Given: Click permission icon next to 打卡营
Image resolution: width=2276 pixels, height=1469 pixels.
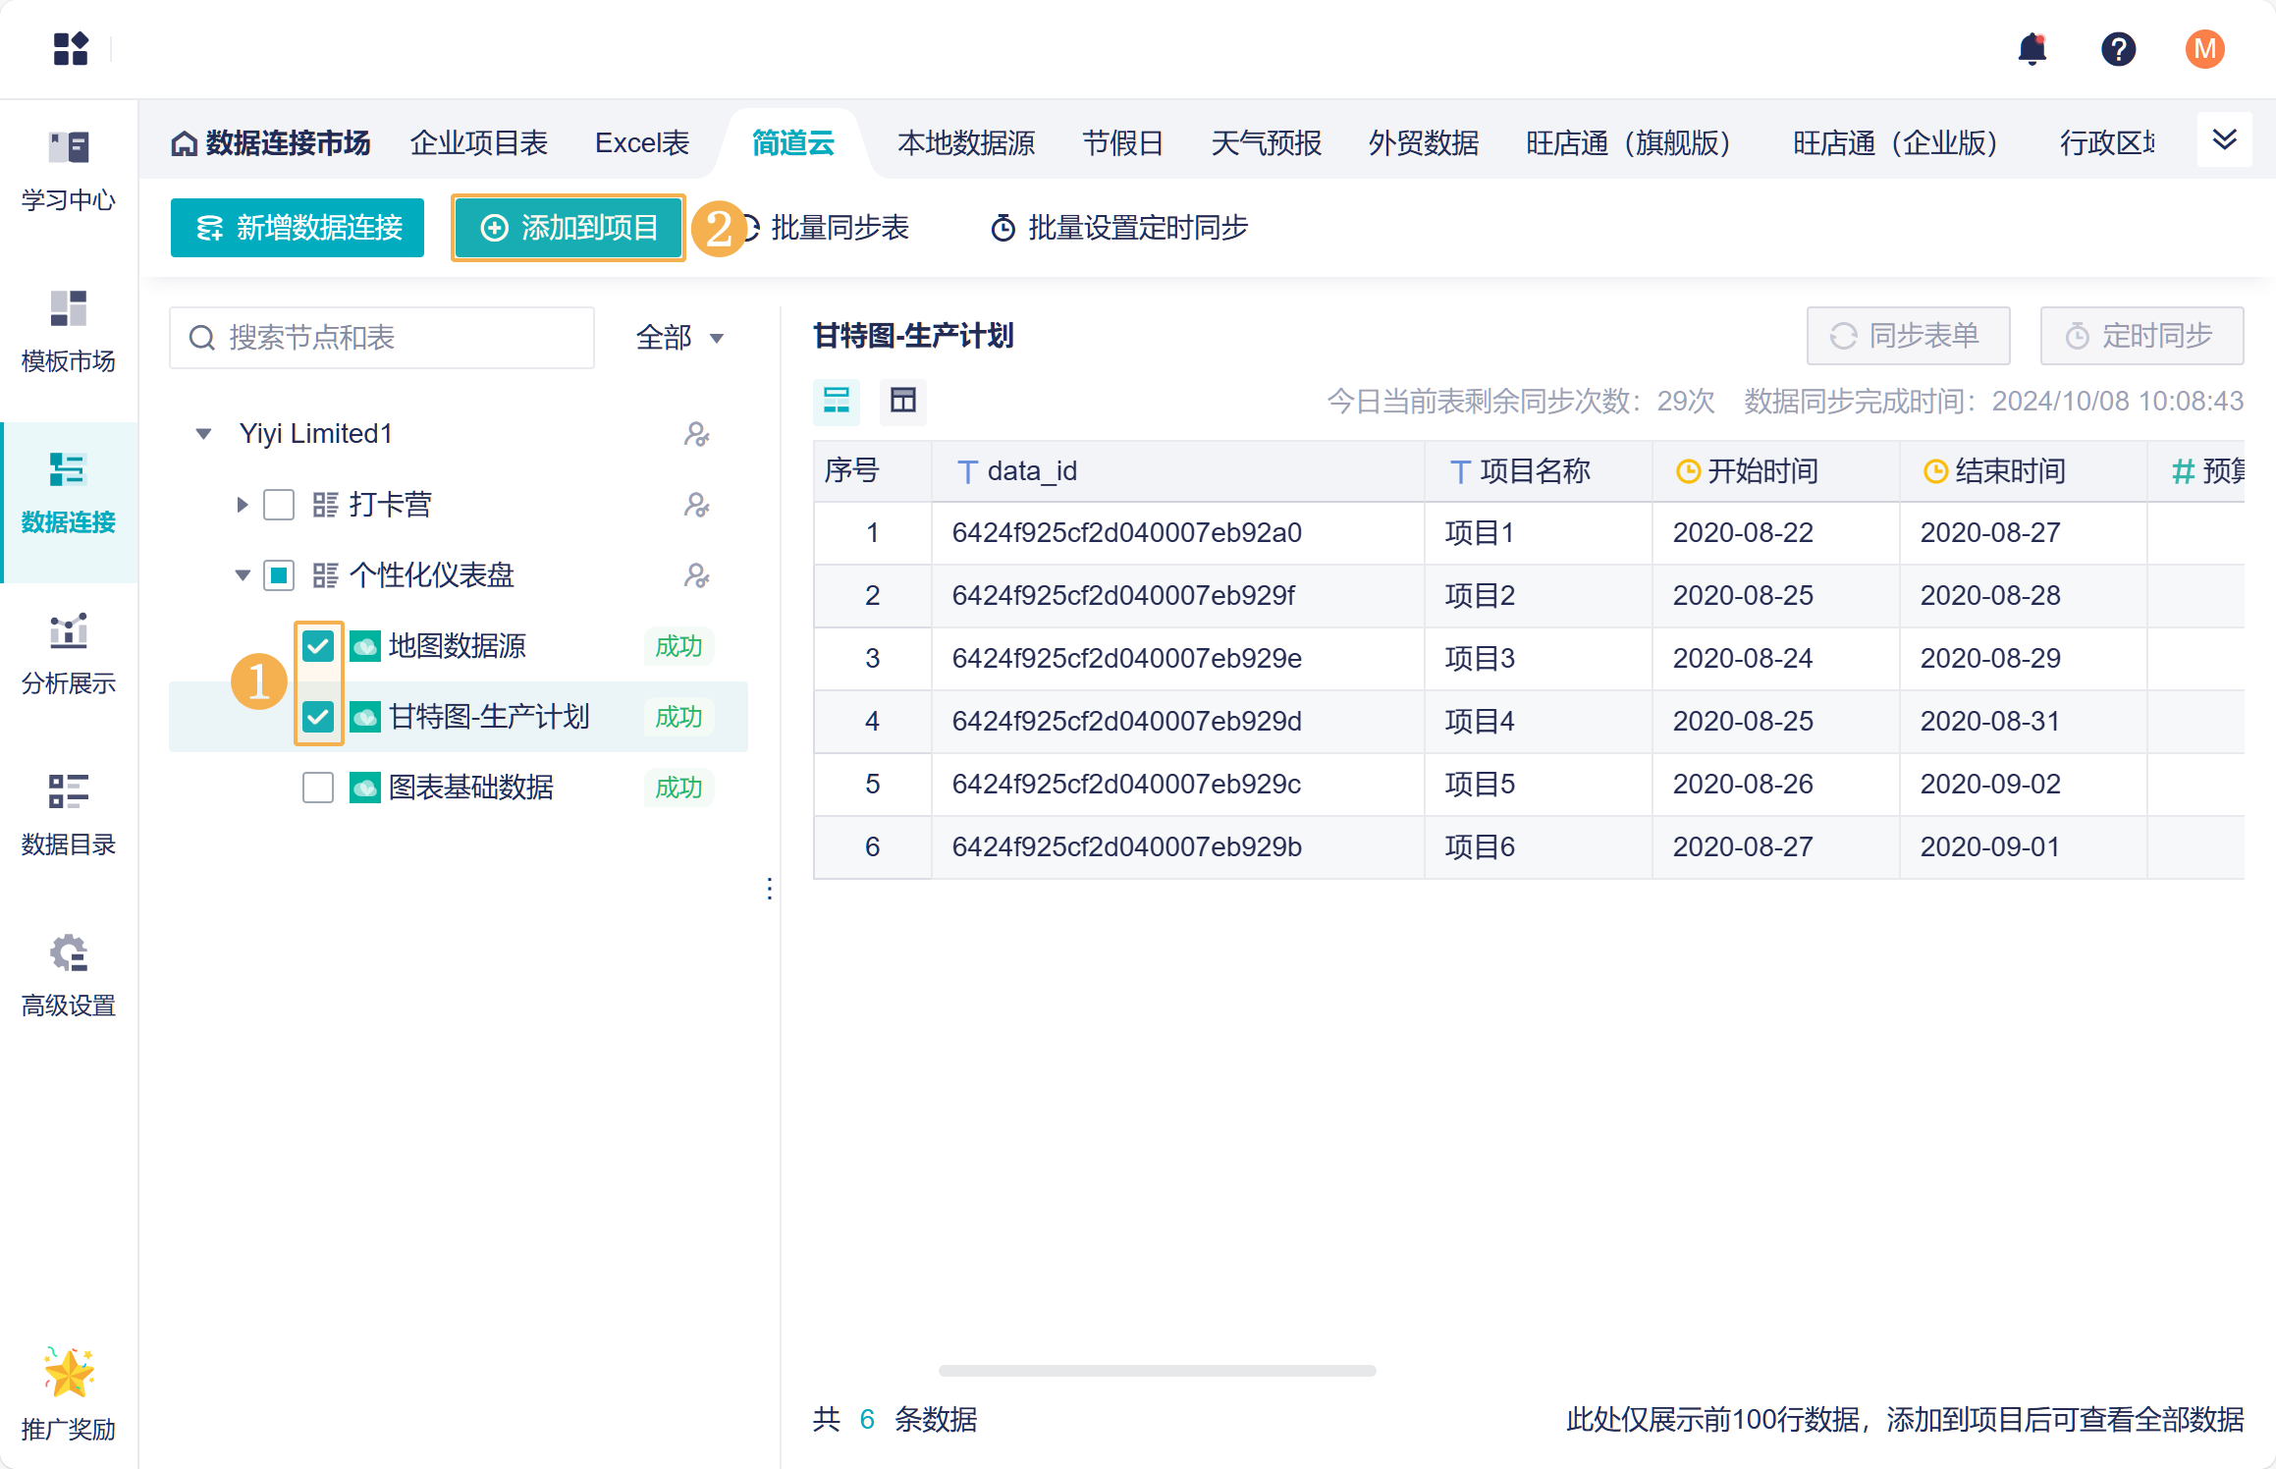Looking at the screenshot, I should pos(696,505).
